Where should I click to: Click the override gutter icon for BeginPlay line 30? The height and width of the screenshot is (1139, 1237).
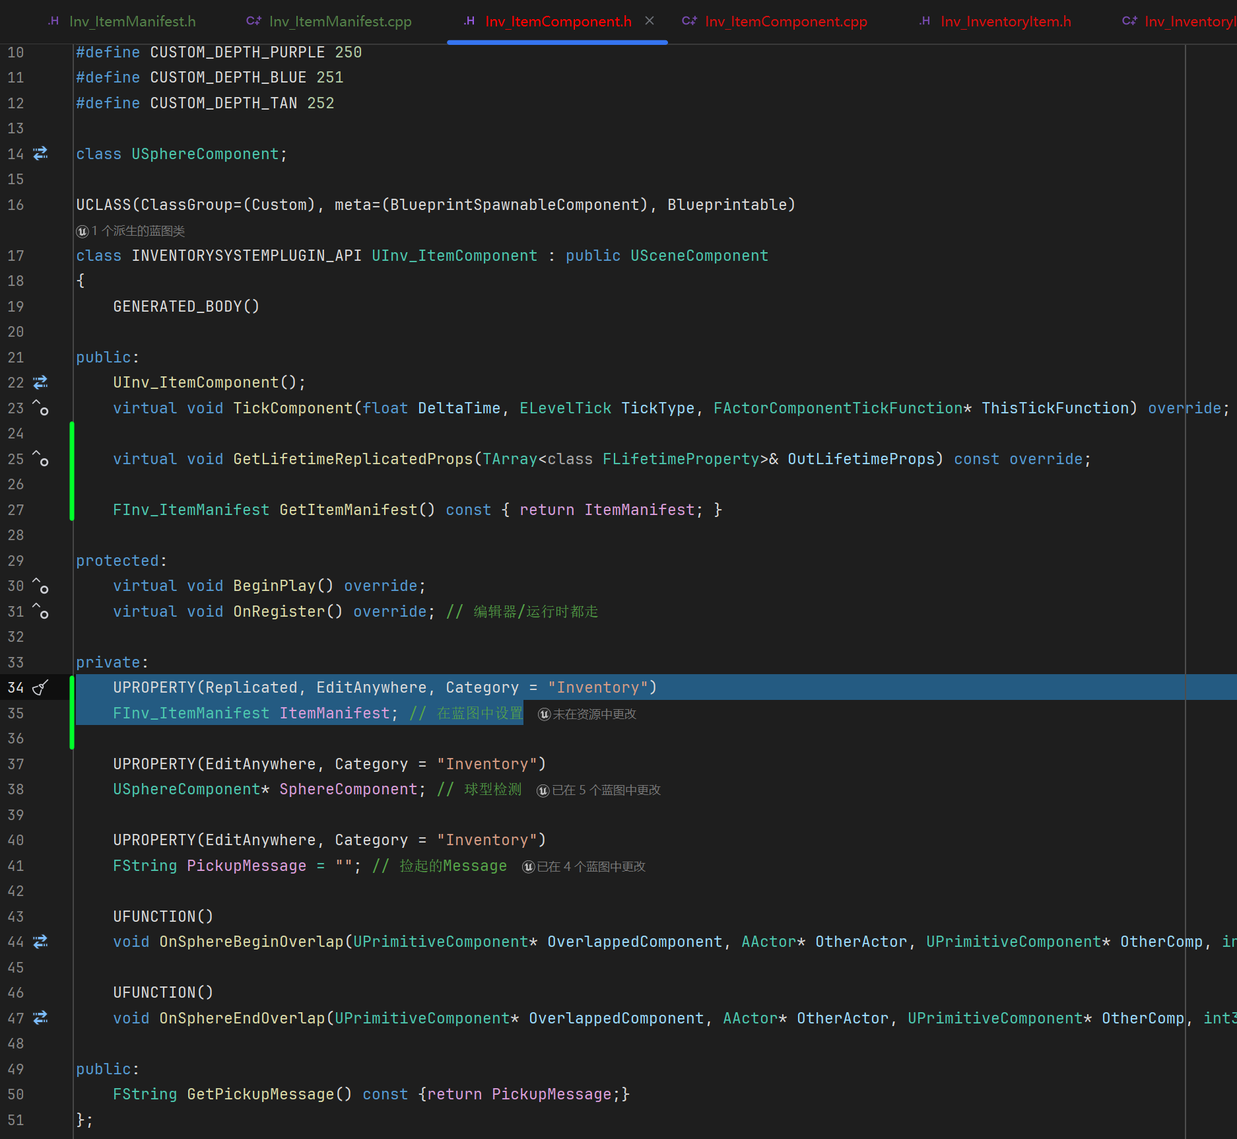click(40, 586)
